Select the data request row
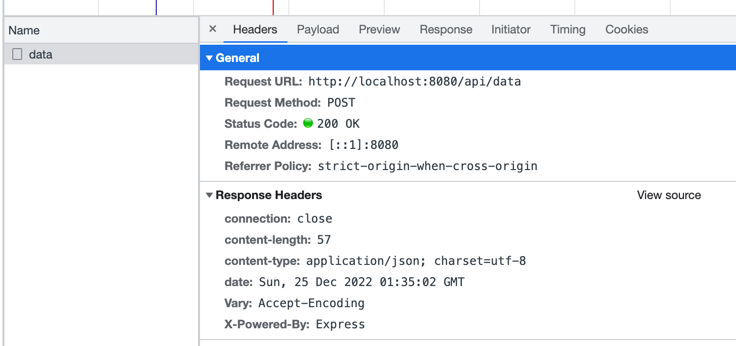The width and height of the screenshot is (736, 346). pyautogui.click(x=101, y=55)
